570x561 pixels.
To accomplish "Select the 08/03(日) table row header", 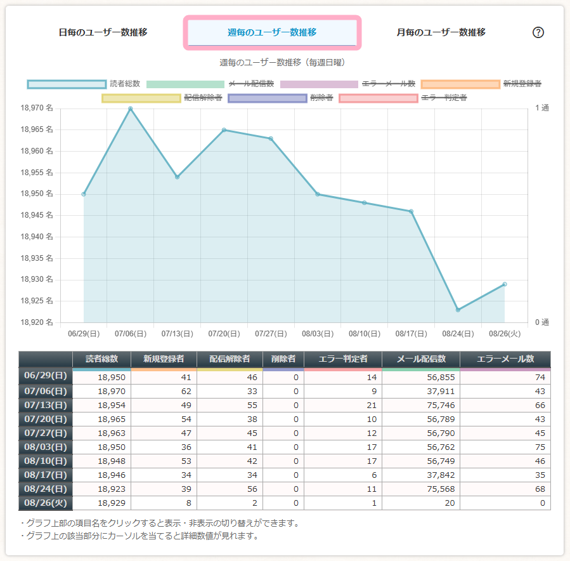I will click(46, 447).
